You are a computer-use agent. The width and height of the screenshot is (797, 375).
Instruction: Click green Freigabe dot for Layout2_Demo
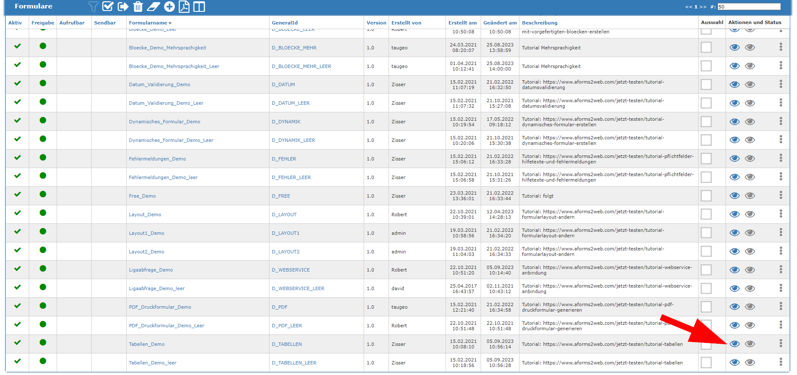(43, 250)
